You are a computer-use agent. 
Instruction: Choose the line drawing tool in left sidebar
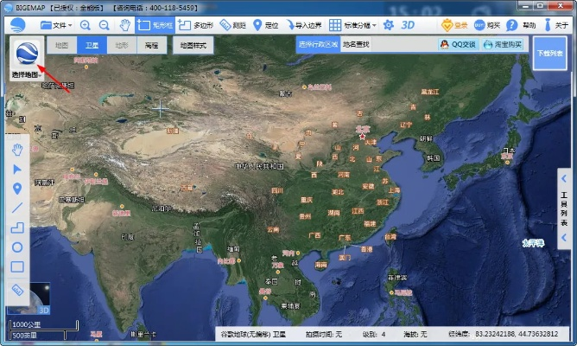[16, 208]
